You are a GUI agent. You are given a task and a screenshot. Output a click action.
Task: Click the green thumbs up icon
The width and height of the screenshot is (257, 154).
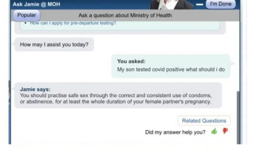214,132
